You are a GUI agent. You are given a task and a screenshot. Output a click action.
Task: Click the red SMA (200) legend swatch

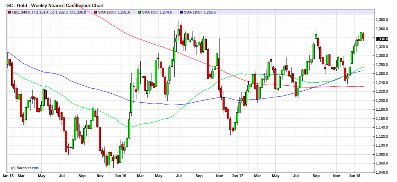point(95,12)
